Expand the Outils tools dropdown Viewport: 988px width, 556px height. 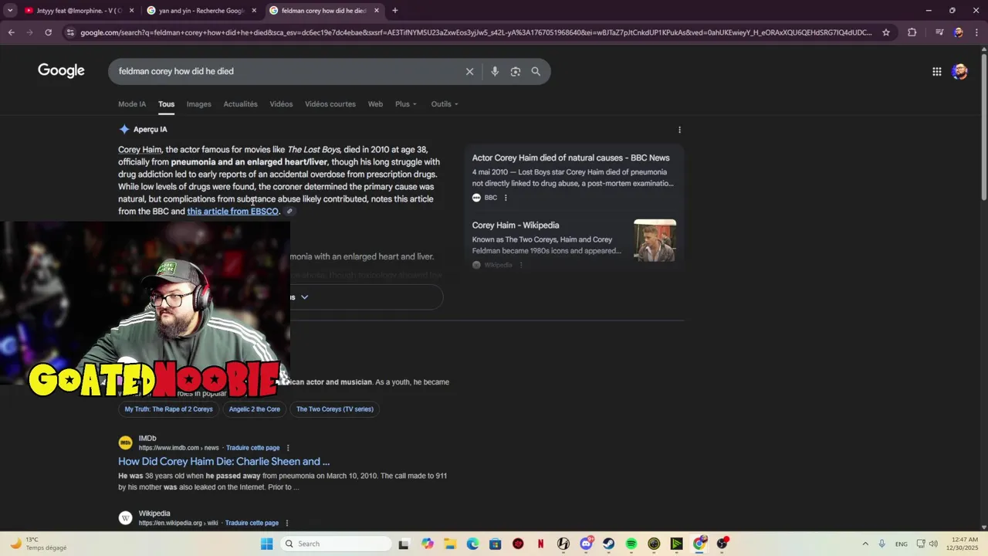(445, 104)
